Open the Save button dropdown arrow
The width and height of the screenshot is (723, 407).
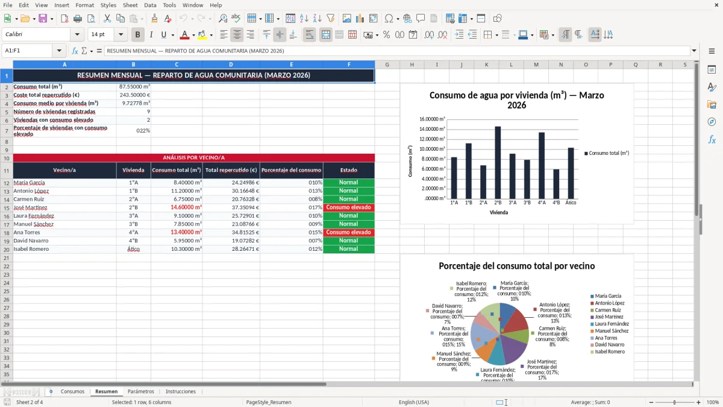(x=51, y=19)
